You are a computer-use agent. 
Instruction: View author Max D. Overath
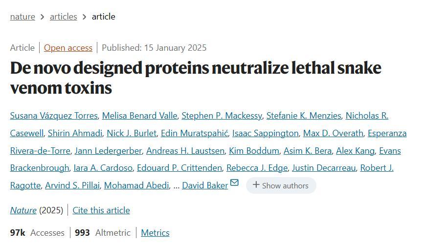(333, 133)
